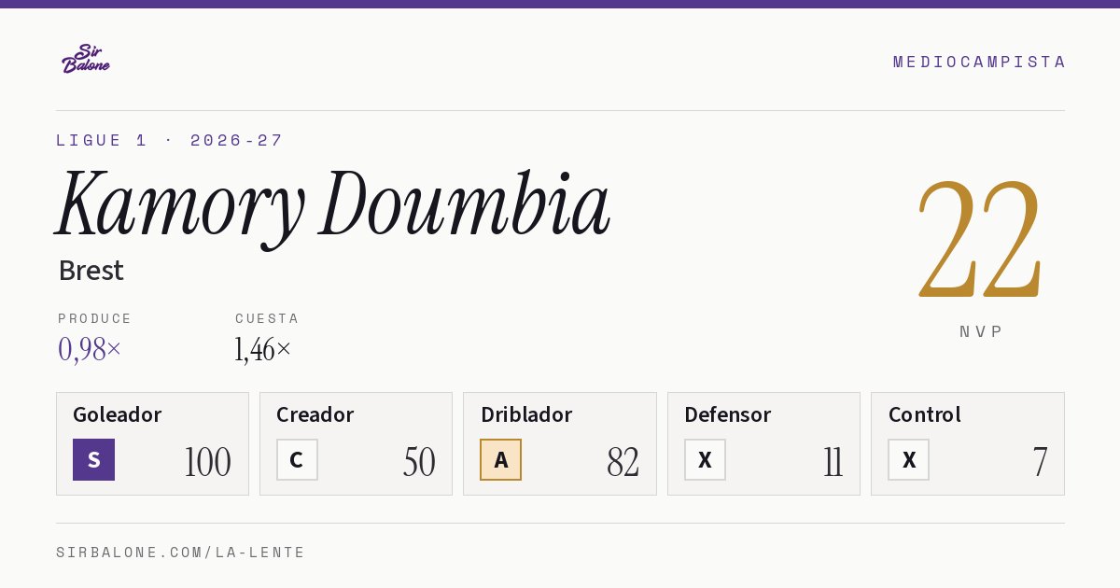Click the NVP label under the score
Viewport: 1120px width, 588px height.
(x=981, y=331)
